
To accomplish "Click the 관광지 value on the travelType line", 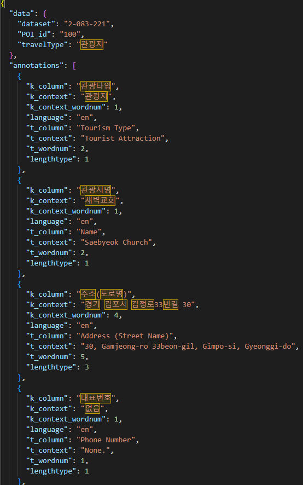I will pos(92,44).
